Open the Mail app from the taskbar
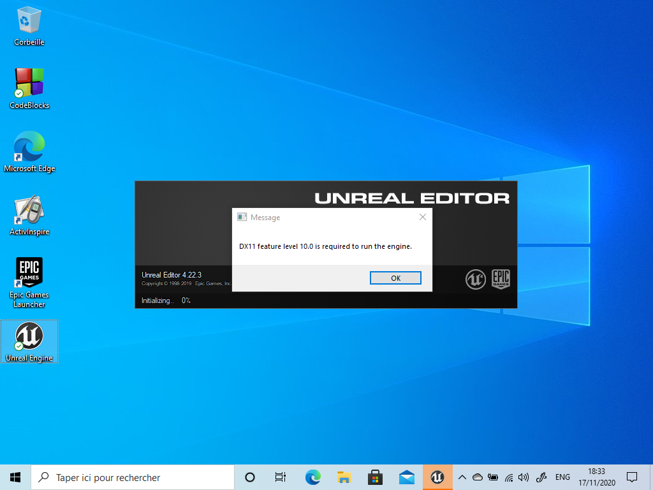The image size is (653, 490). pyautogui.click(x=406, y=477)
